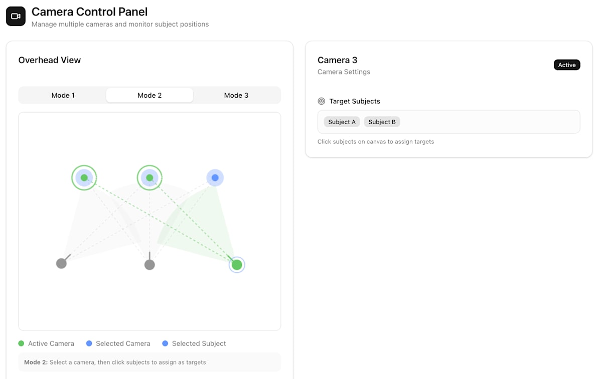Assign the blue unselected subject node
Image resolution: width=602 pixels, height=379 pixels.
coord(215,178)
